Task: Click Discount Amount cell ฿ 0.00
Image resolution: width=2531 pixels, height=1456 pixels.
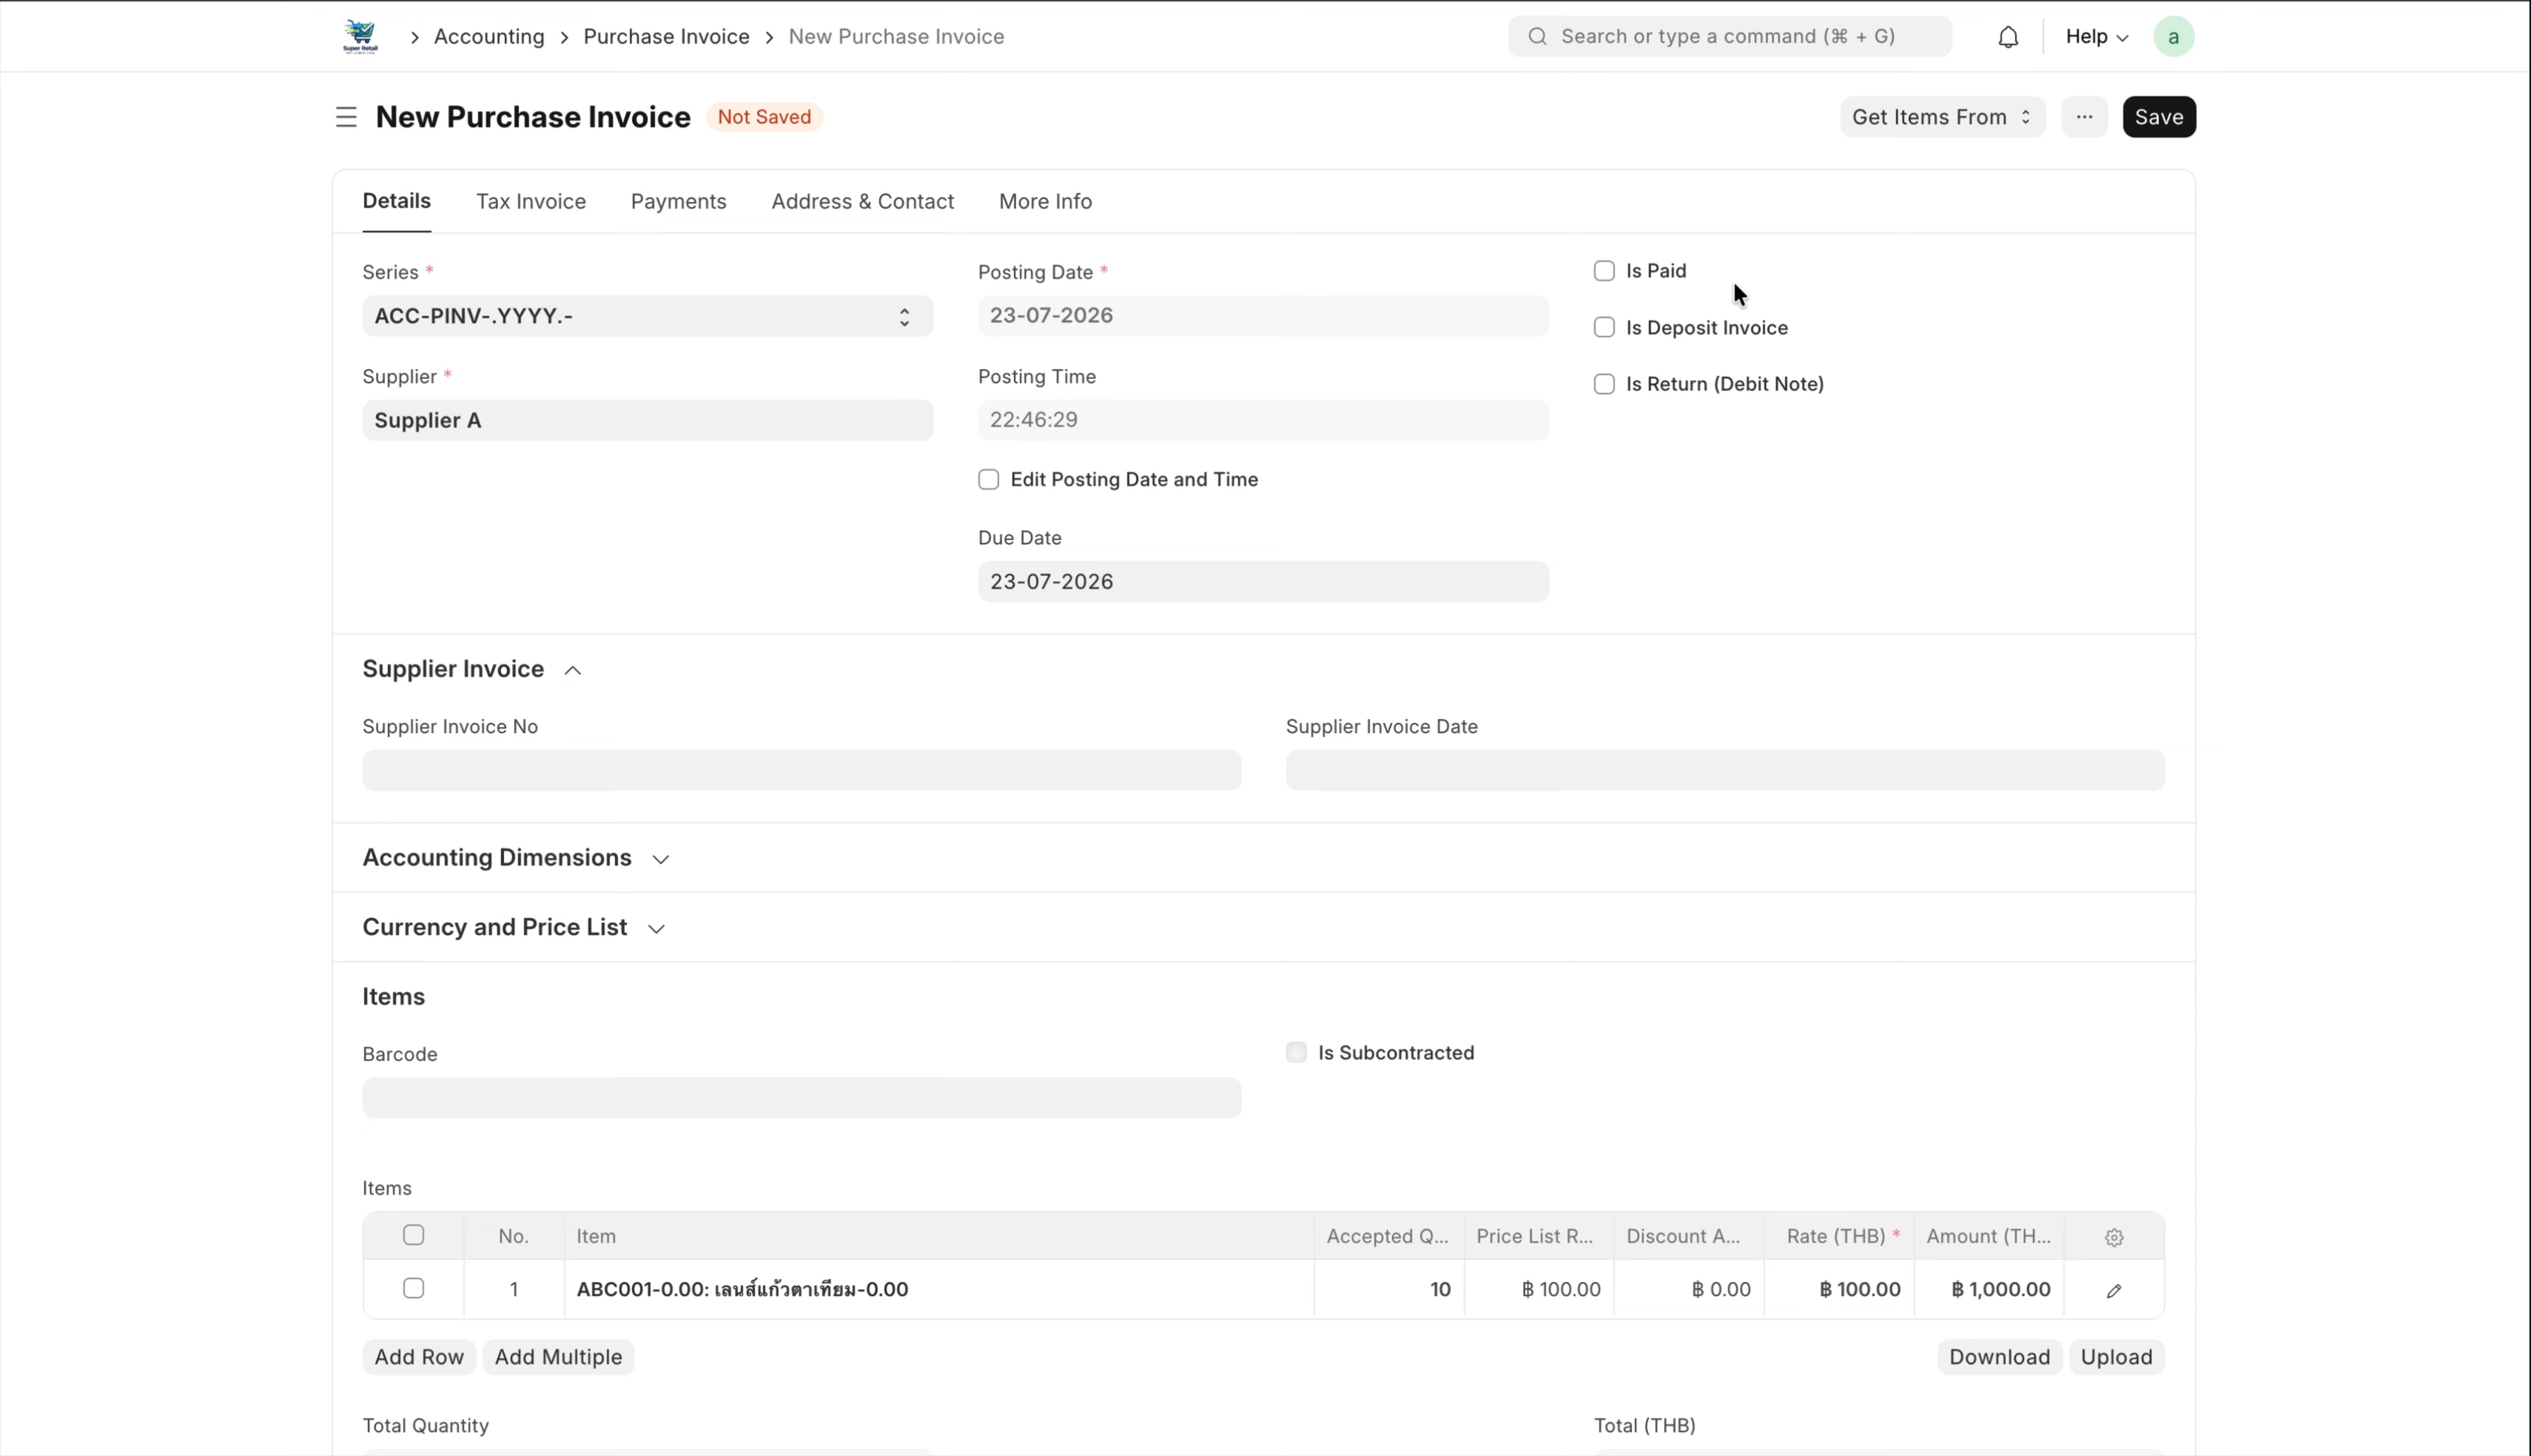Action: pos(1690,1290)
